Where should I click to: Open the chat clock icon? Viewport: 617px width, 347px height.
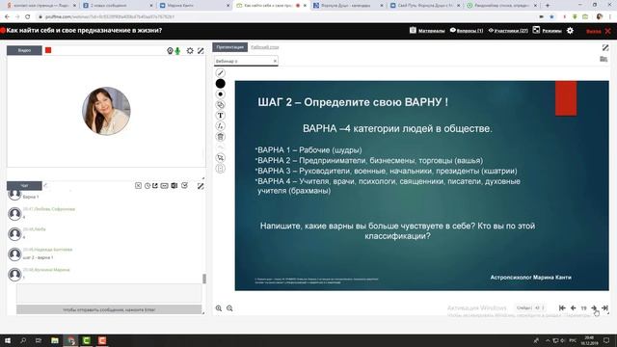click(148, 186)
